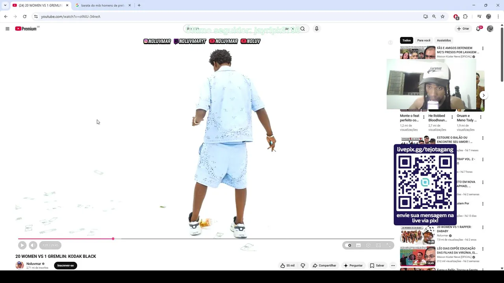504x283 pixels.
Task: Enter fullscreen mode in player
Action: (389, 245)
